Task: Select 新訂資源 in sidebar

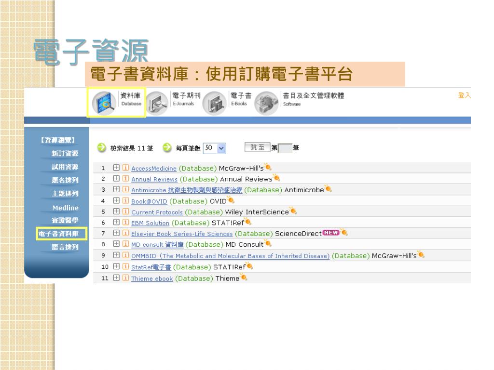Action: (x=65, y=153)
